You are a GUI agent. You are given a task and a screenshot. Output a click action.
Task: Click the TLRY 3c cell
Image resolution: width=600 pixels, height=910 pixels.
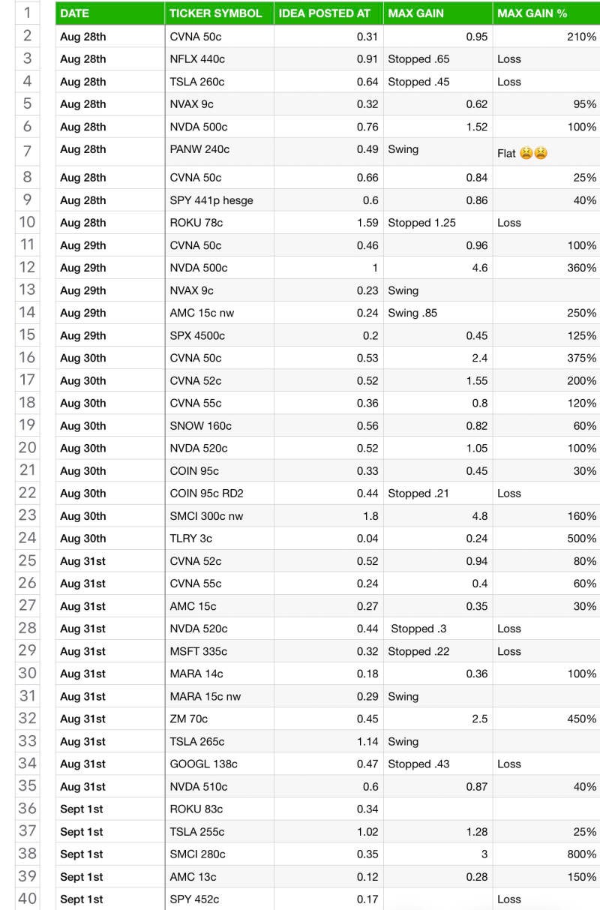pos(218,539)
